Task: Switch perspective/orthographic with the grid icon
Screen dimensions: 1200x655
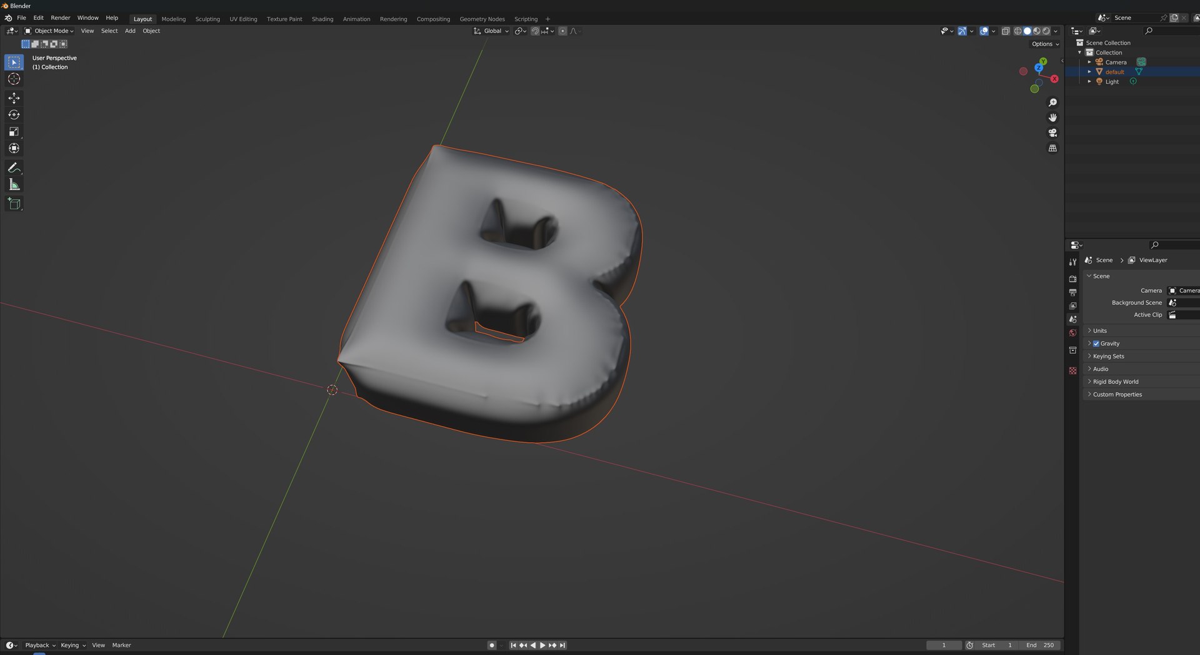Action: (x=1052, y=148)
